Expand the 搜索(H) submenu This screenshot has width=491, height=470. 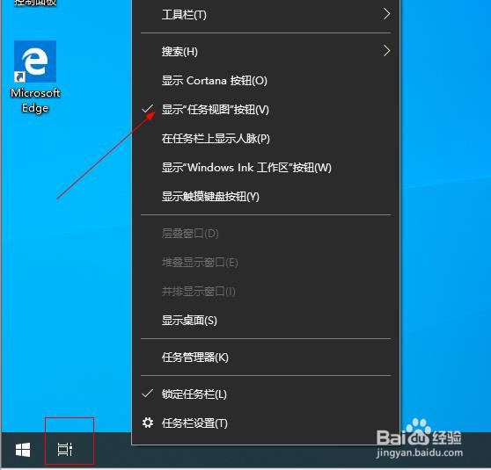(x=266, y=51)
